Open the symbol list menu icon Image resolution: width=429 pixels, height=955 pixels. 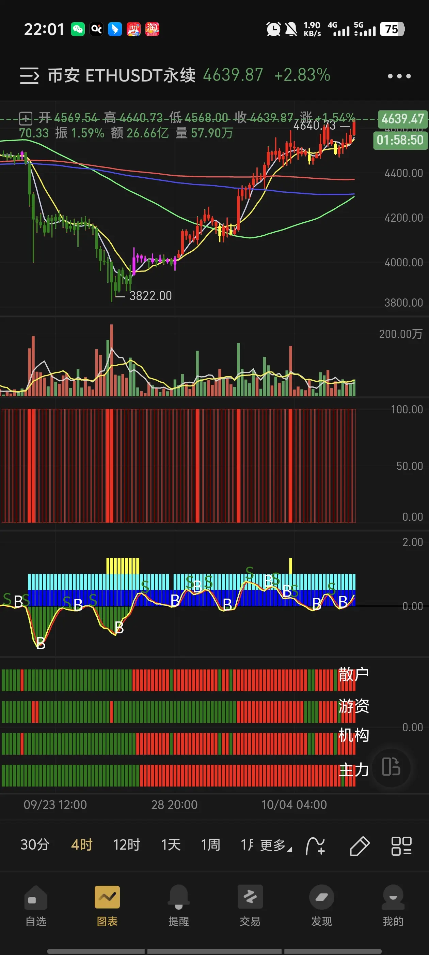pyautogui.click(x=29, y=76)
